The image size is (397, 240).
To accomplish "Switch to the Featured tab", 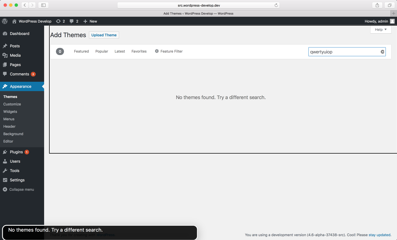I will coord(81,51).
